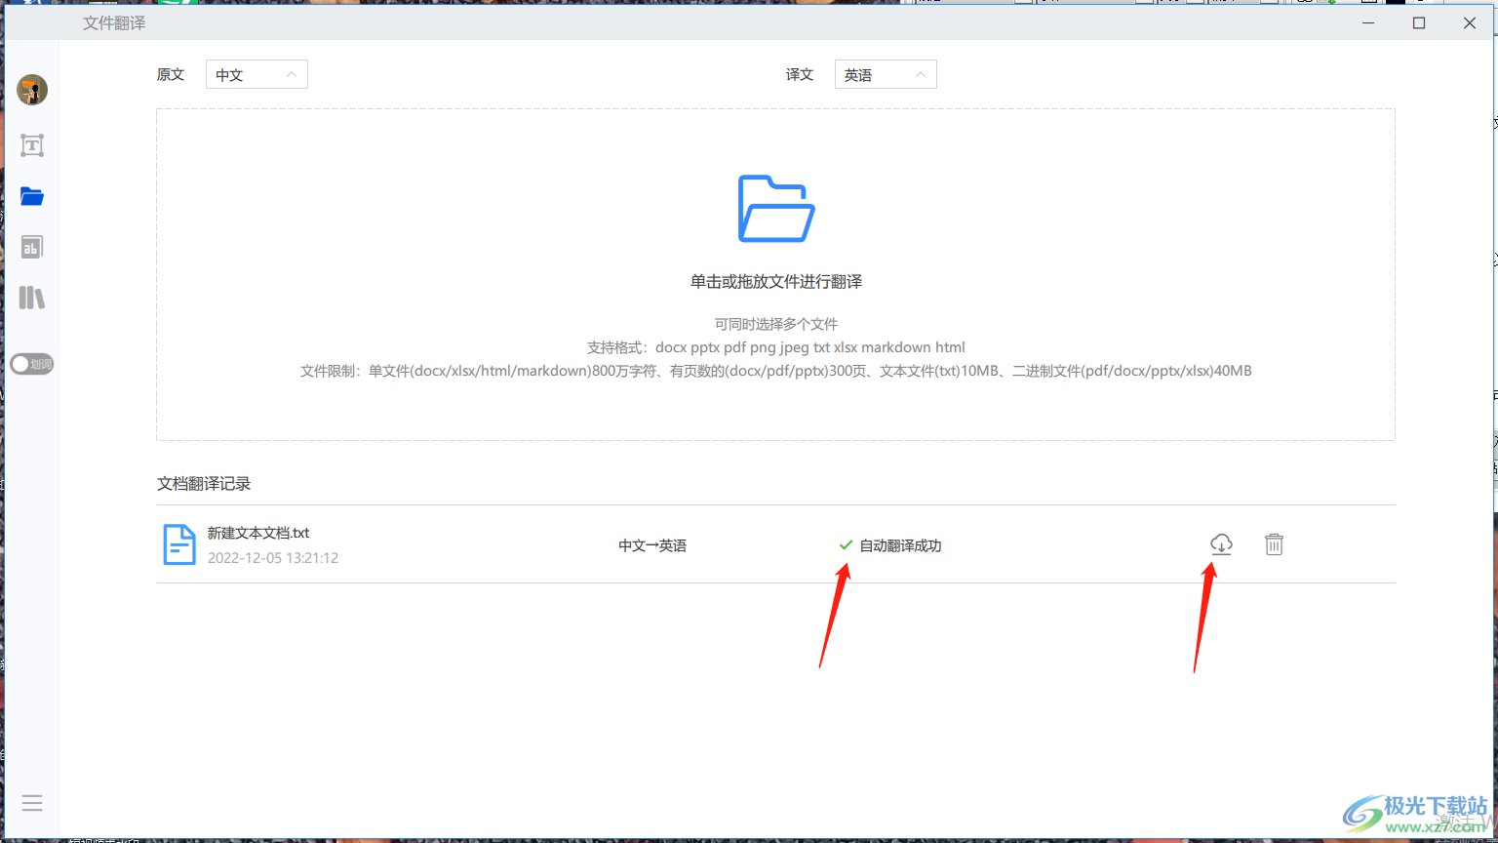Select the file translation folder icon in sidebar
This screenshot has height=843, width=1498.
pyautogui.click(x=32, y=197)
